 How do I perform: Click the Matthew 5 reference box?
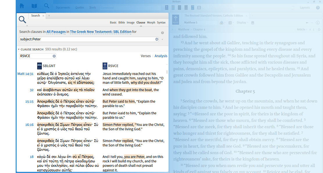click(x=200, y=23)
